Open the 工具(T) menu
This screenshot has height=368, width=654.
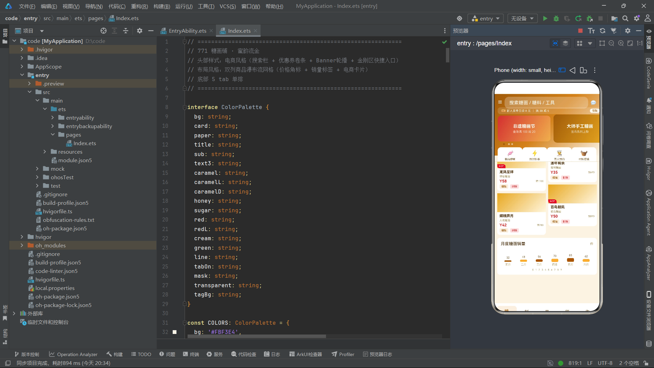coord(206,6)
